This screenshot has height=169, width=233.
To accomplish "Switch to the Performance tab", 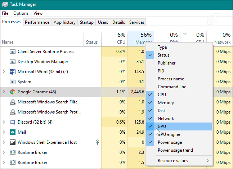I will (x=37, y=22).
